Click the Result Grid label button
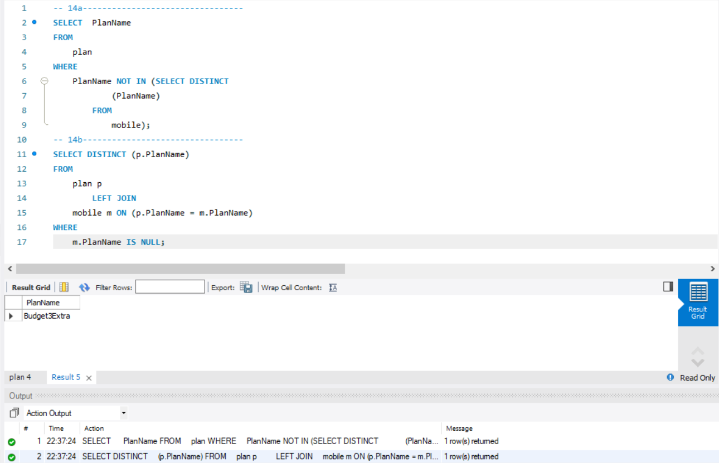This screenshot has width=719, height=463. click(30, 287)
